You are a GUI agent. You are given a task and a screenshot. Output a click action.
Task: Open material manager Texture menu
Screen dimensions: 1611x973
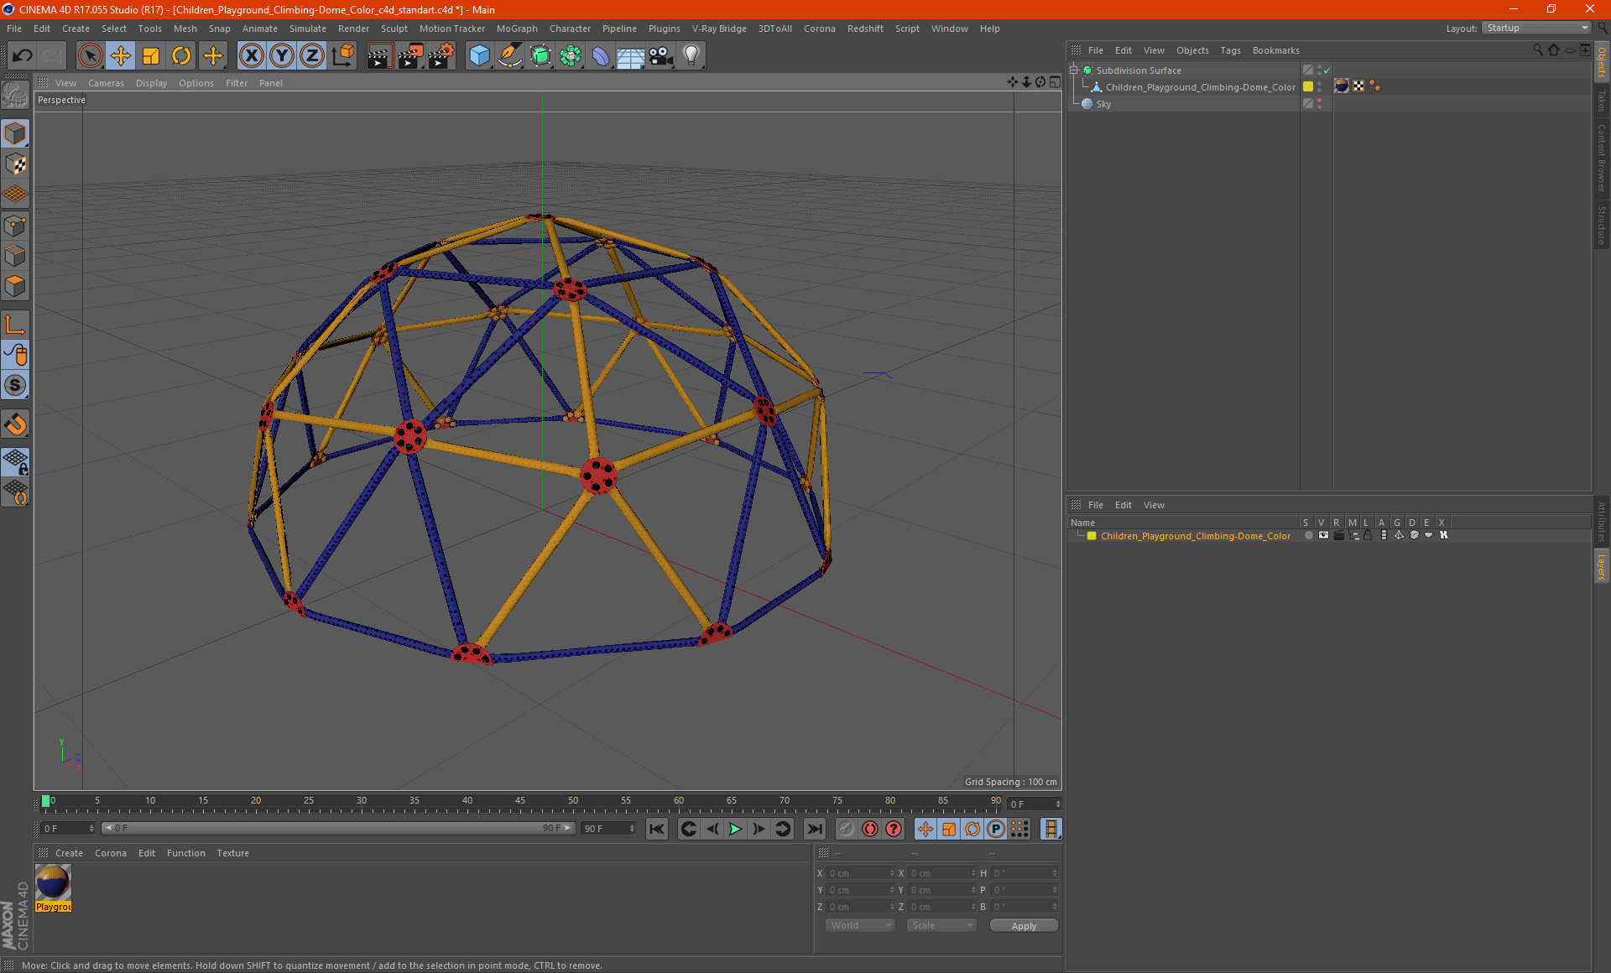232,853
